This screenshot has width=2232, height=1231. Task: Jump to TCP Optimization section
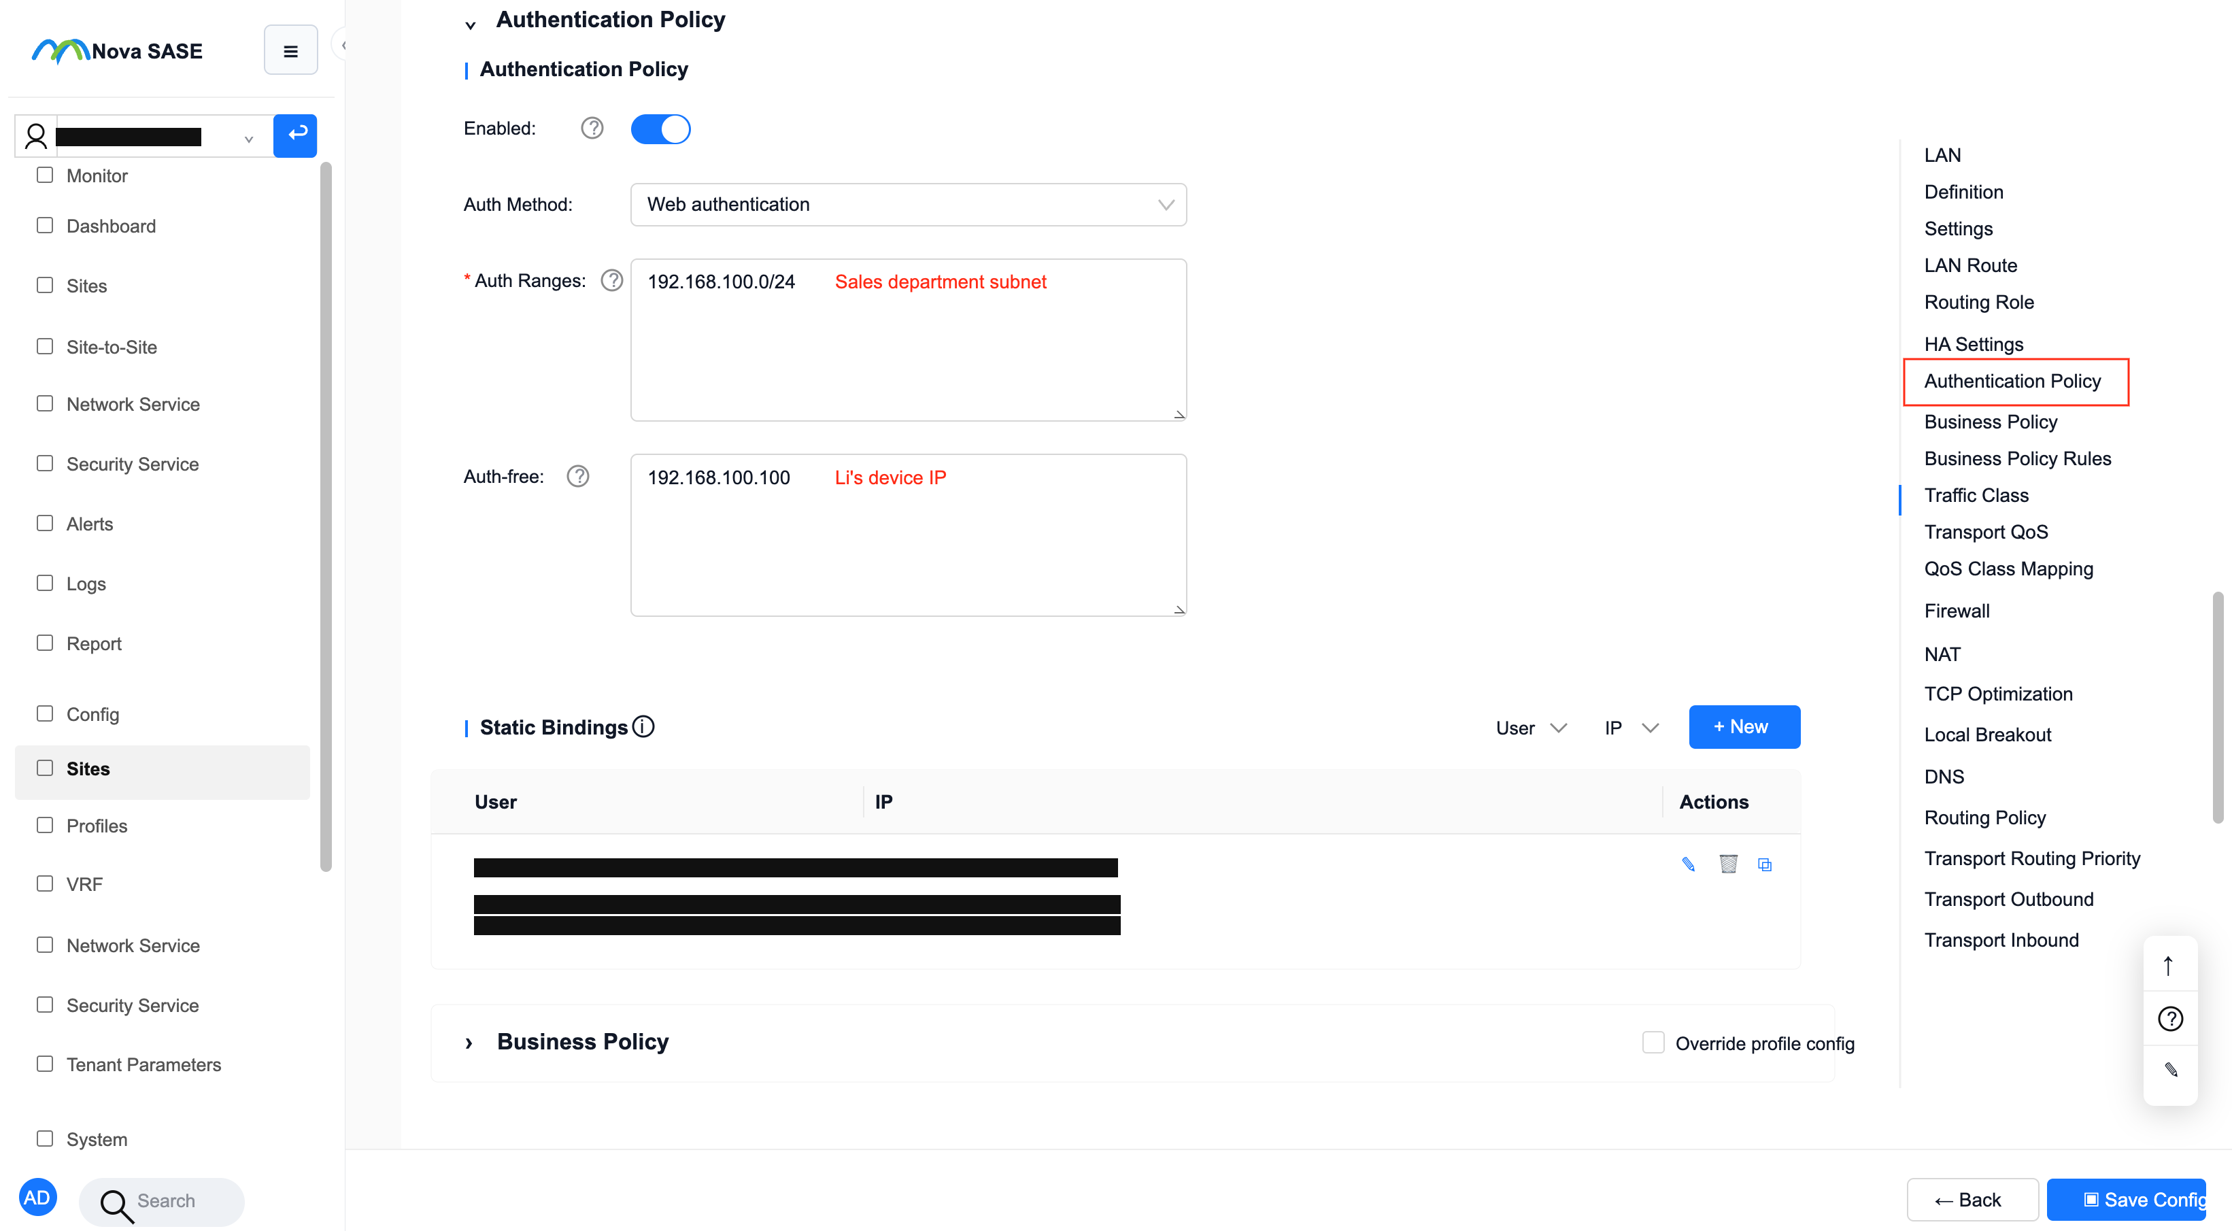1998,694
